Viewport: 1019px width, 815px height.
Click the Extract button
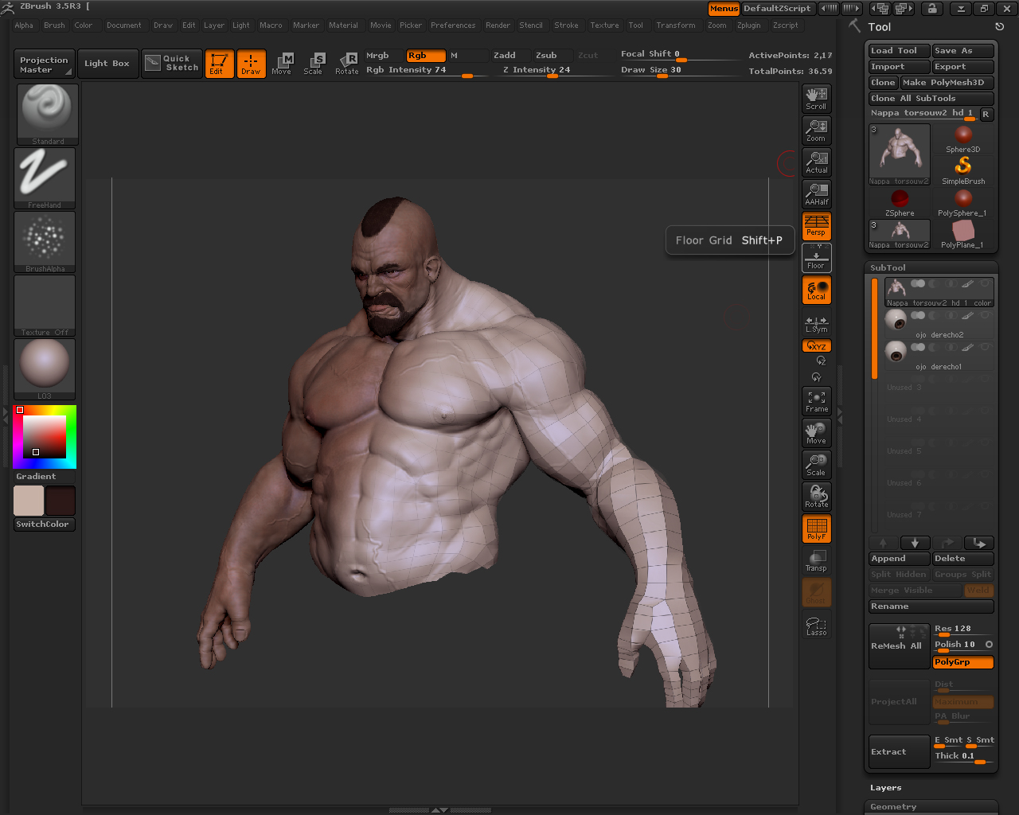tap(900, 751)
